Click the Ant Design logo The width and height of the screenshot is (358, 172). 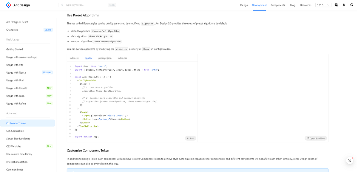pyautogui.click(x=8, y=5)
